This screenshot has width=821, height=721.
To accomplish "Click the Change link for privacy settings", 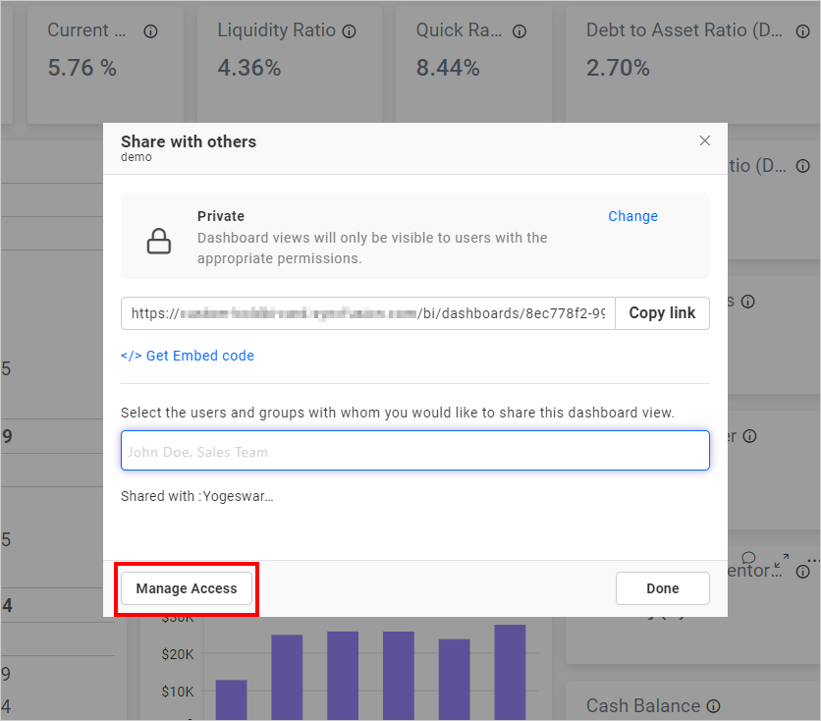I will [632, 216].
